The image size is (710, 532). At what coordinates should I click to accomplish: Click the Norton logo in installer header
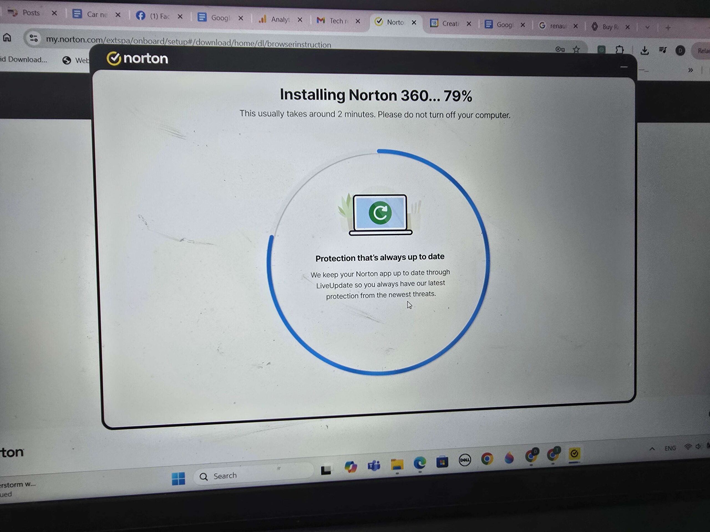pos(137,58)
